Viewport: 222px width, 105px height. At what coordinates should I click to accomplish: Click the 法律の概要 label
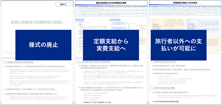tap(79, 20)
